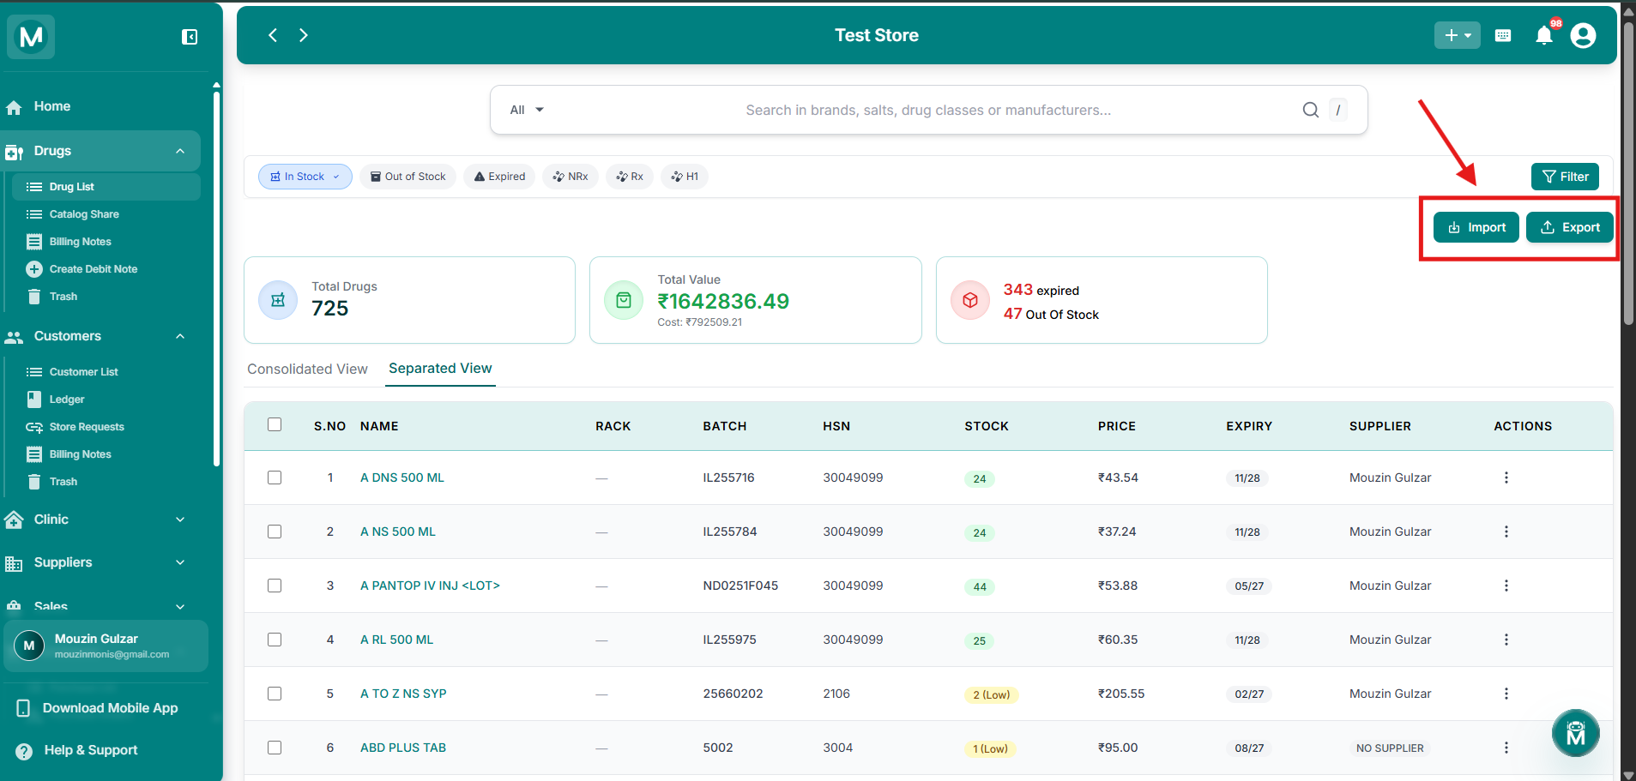Open actions menu for A NS 500 ML
Image resolution: width=1636 pixels, height=781 pixels.
click(x=1506, y=532)
